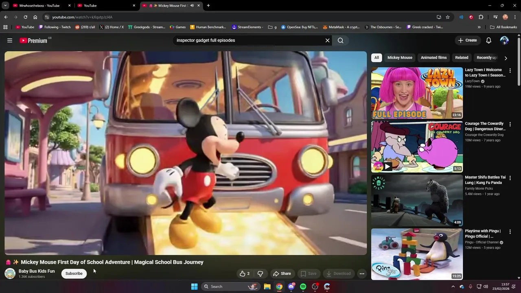Screen dimensions: 521x293
Task: Open the 'g' bookmarks folder
Action: [272, 27]
